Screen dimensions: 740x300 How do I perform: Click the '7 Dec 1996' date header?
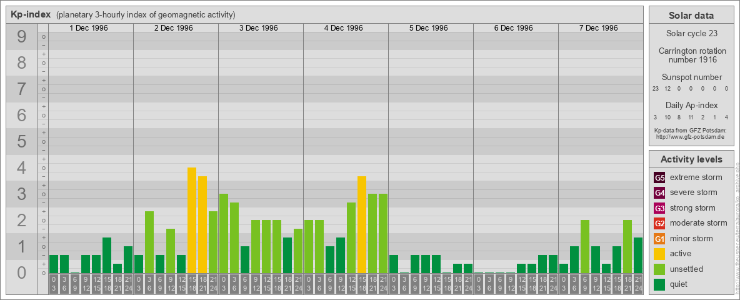[x=598, y=28]
